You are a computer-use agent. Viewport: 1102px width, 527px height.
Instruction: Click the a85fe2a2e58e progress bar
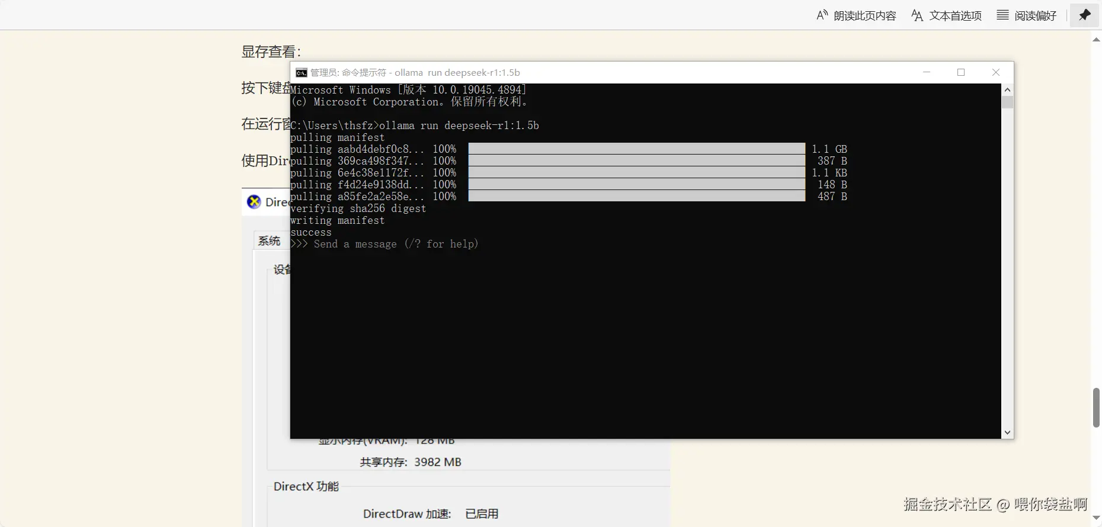click(637, 196)
